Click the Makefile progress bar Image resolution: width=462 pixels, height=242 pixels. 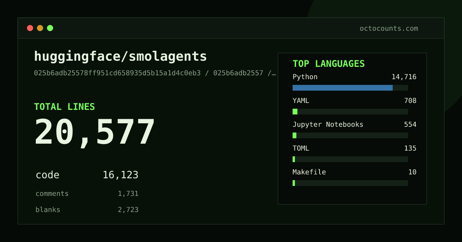[350, 183]
